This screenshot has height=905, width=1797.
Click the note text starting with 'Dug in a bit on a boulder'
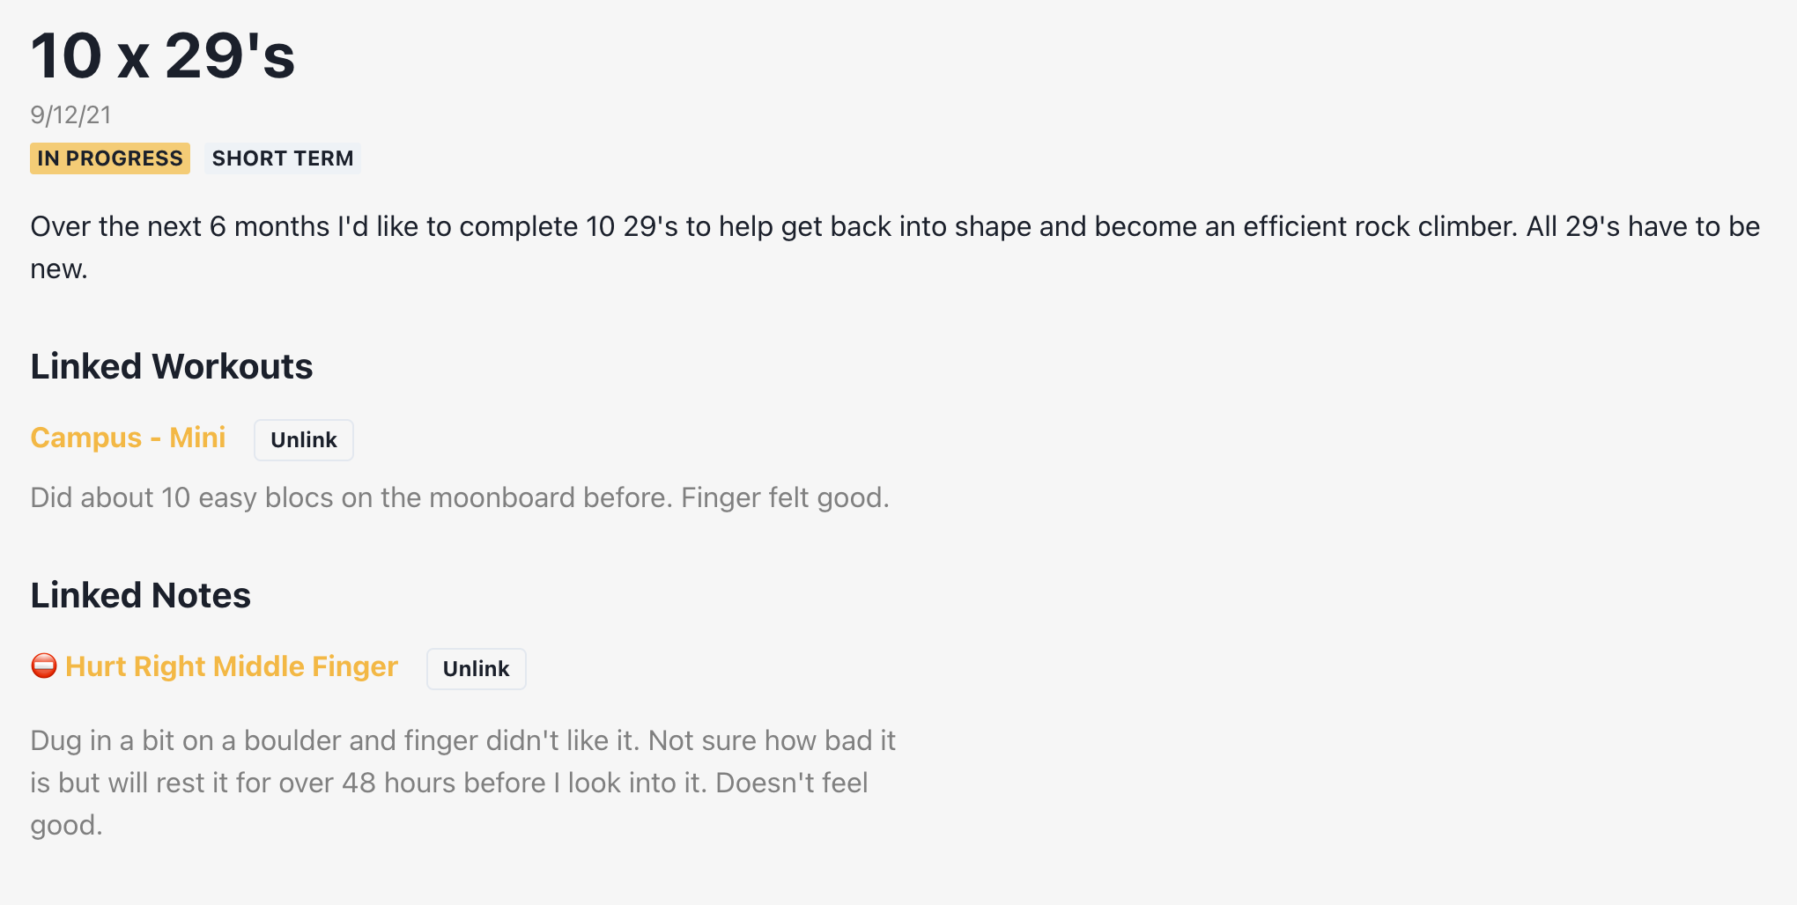pyautogui.click(x=463, y=783)
